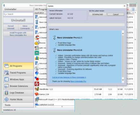
Task: Select the Recuva program icon
Action: pos(37,43)
